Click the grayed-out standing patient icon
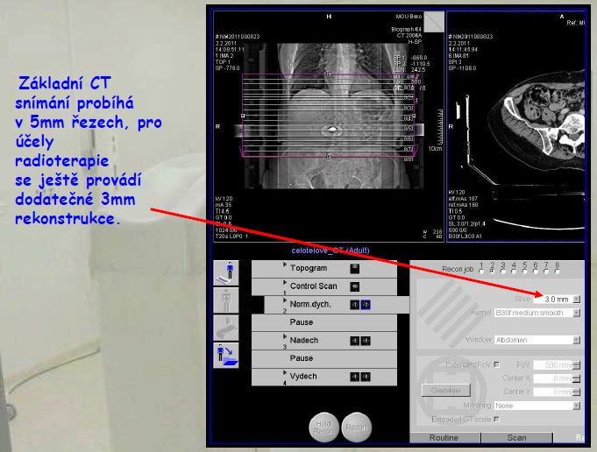 coord(225,300)
